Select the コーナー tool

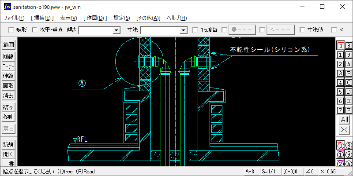[x=8, y=66]
